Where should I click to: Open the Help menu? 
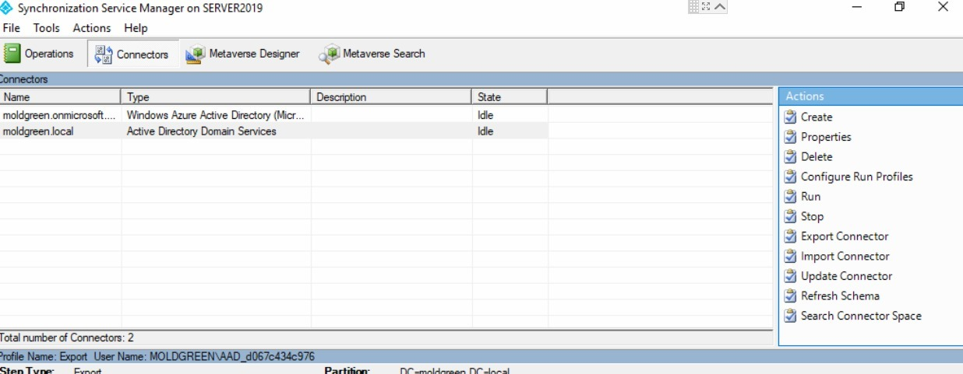coord(136,28)
